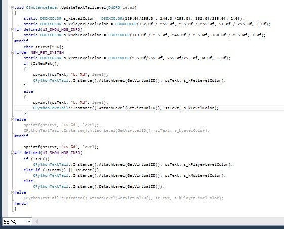Click the IsPC() condition
This screenshot has height=229, width=284.
40,159
